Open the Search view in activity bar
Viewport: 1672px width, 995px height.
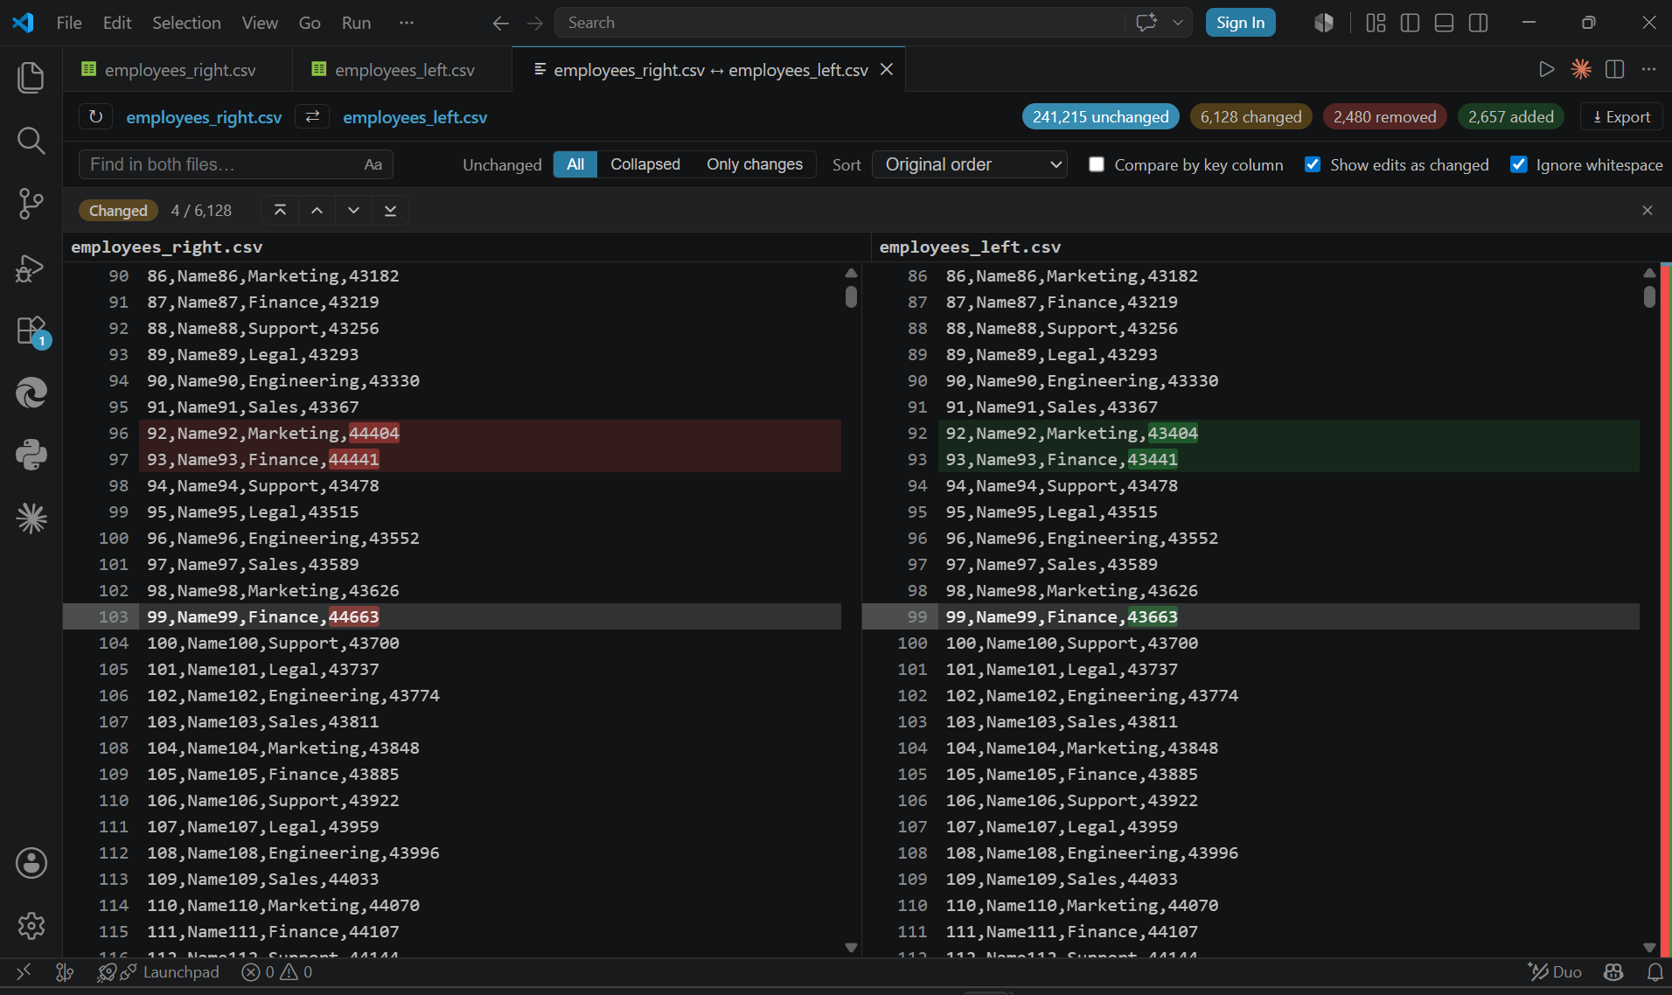[31, 140]
